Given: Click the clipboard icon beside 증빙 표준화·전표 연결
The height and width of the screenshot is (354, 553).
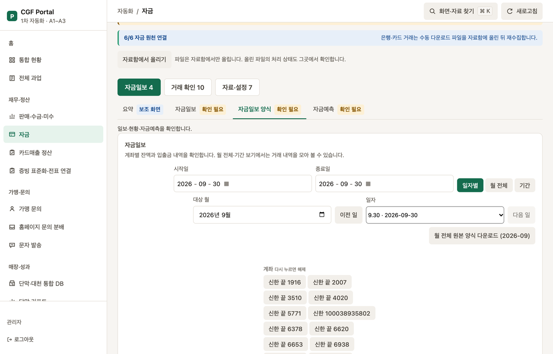Looking at the screenshot, I should coord(12,170).
